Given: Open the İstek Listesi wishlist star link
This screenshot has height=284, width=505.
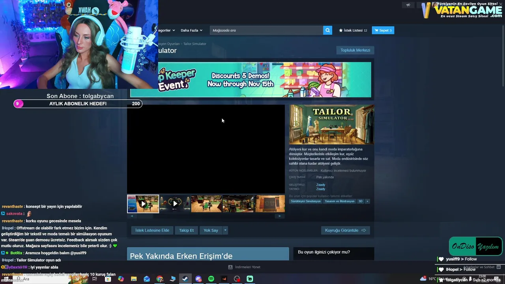Looking at the screenshot, I should click(x=353, y=30).
